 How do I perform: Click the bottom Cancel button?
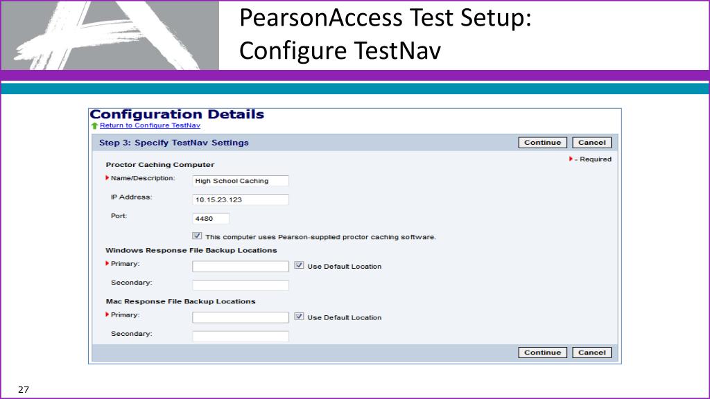click(x=592, y=353)
